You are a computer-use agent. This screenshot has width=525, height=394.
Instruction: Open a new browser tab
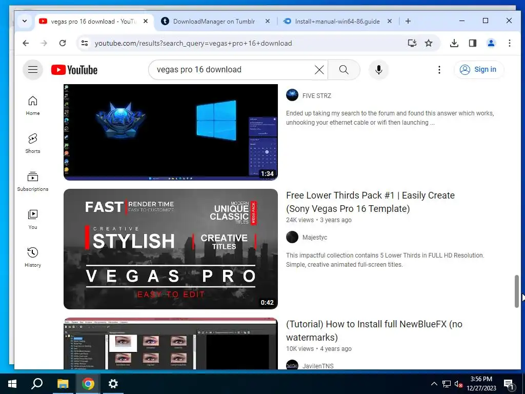pyautogui.click(x=408, y=21)
